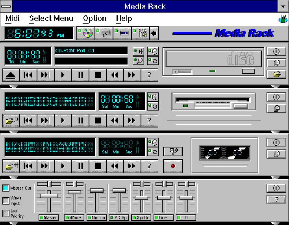Toggle wave player random dice button
This screenshot has height=225, width=289.
[153, 142]
